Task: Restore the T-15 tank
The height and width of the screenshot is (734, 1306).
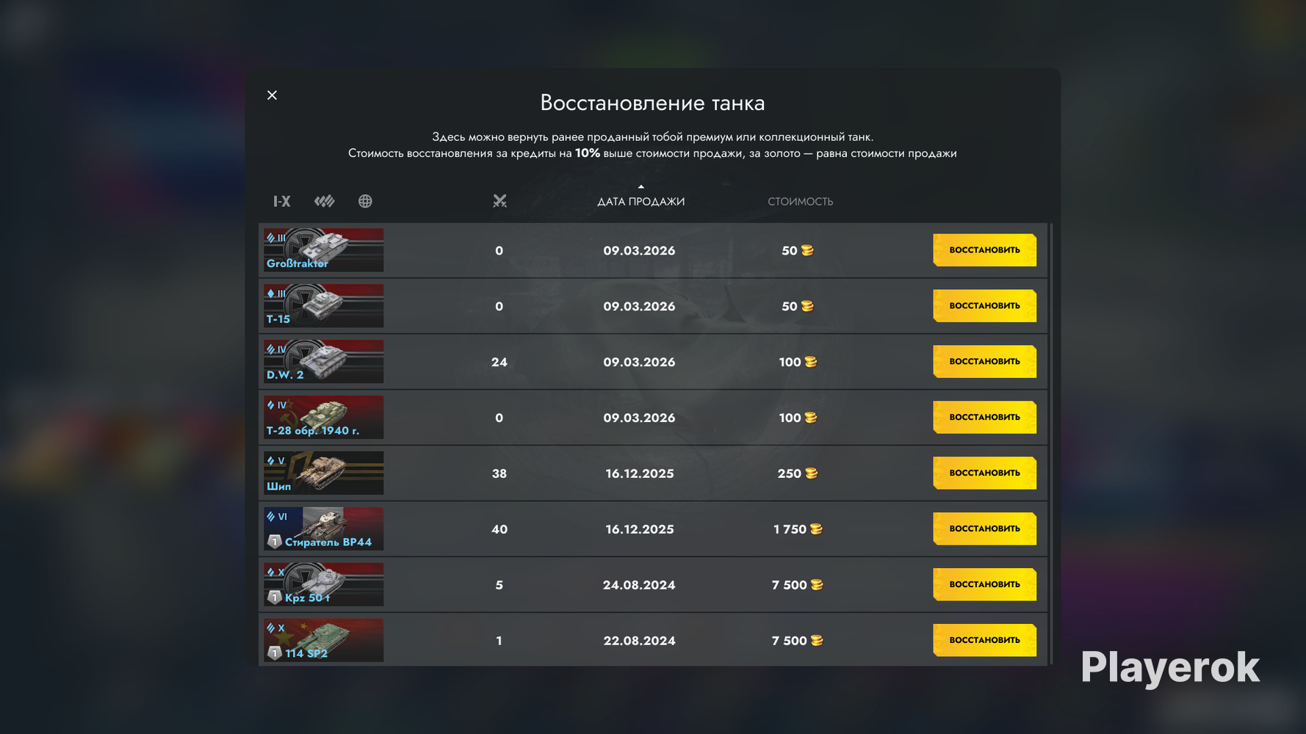Action: [984, 306]
